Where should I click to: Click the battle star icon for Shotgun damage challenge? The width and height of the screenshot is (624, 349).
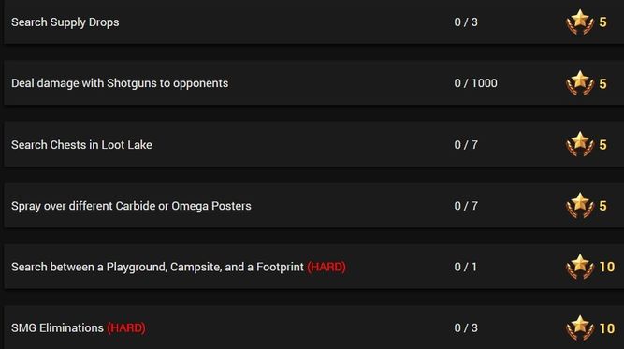(x=580, y=83)
